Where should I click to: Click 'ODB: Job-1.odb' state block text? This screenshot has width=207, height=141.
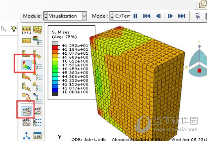pos(89,139)
